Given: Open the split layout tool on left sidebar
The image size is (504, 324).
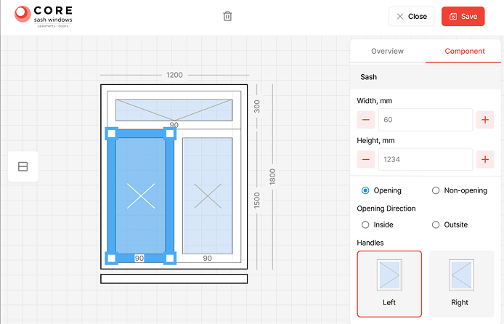Looking at the screenshot, I should [23, 166].
